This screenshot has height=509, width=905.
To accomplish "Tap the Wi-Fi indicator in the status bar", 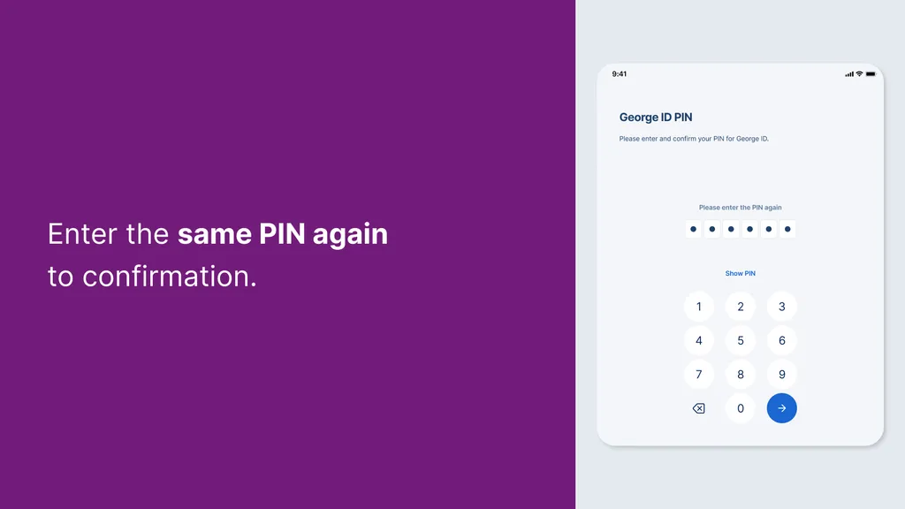I will point(858,74).
